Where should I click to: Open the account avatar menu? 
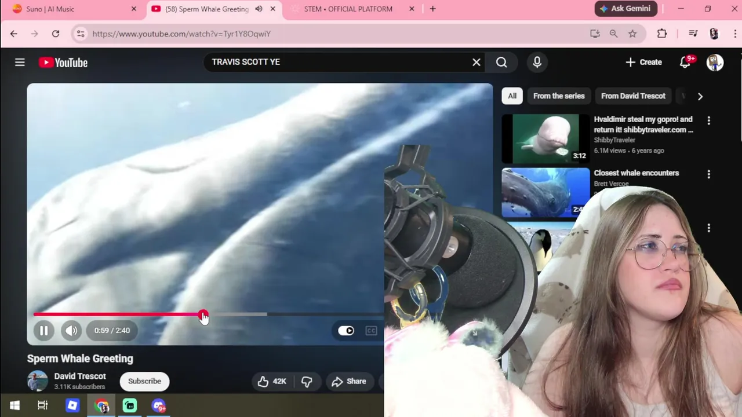click(x=715, y=62)
